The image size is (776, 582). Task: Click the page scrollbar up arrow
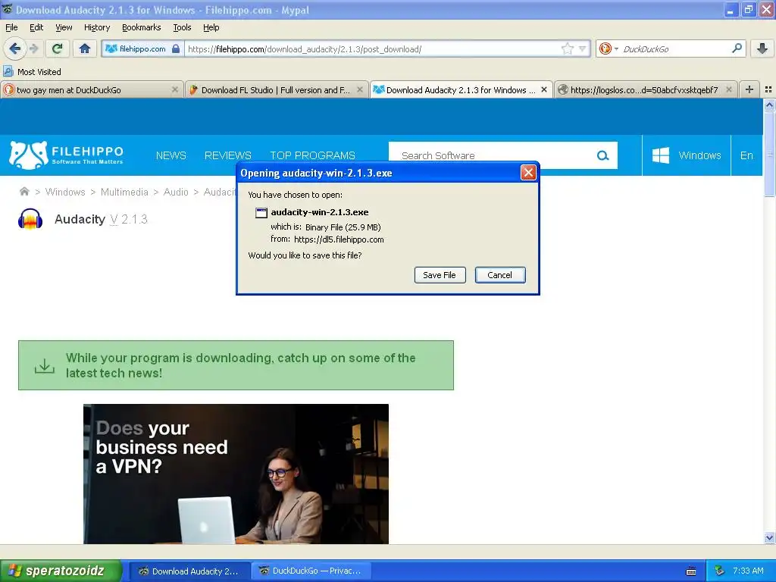tap(769, 105)
